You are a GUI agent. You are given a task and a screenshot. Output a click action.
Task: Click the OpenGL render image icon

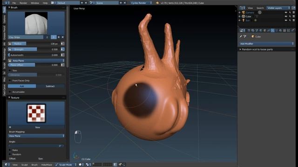coord(120,165)
